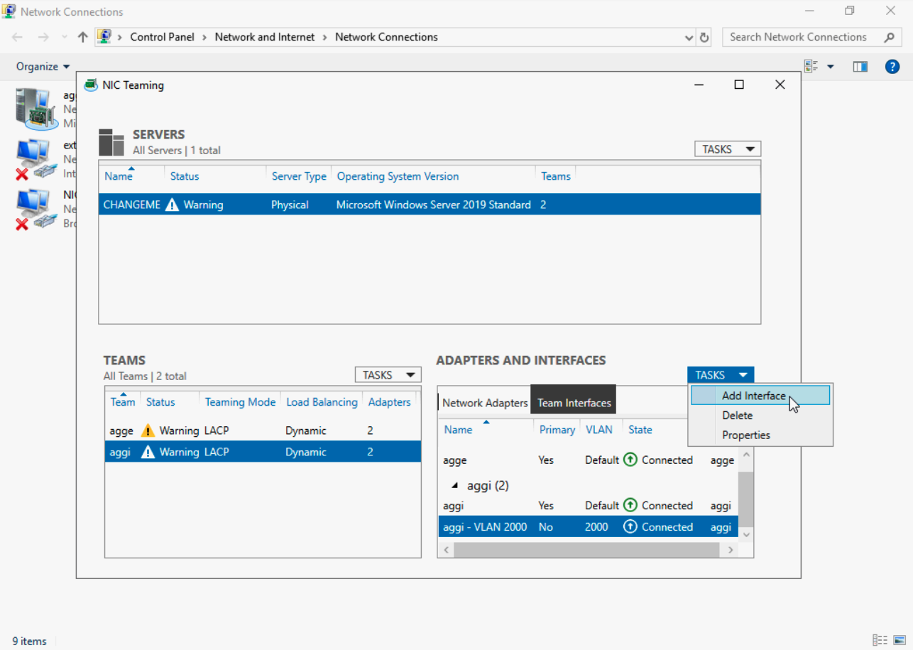913x650 pixels.
Task: Click the Network Connections title bar icon
Action: (x=10, y=11)
